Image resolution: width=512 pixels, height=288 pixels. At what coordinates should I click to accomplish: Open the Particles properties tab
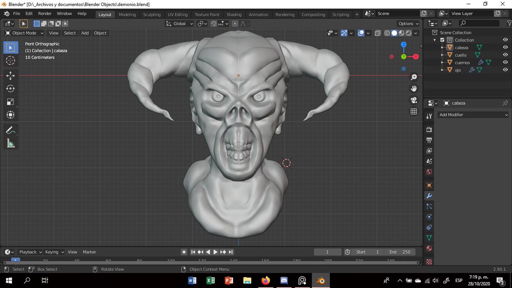[x=429, y=206]
